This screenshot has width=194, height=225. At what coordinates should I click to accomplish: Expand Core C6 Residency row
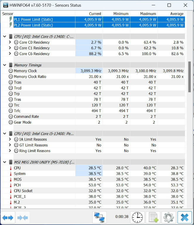pos(10,54)
